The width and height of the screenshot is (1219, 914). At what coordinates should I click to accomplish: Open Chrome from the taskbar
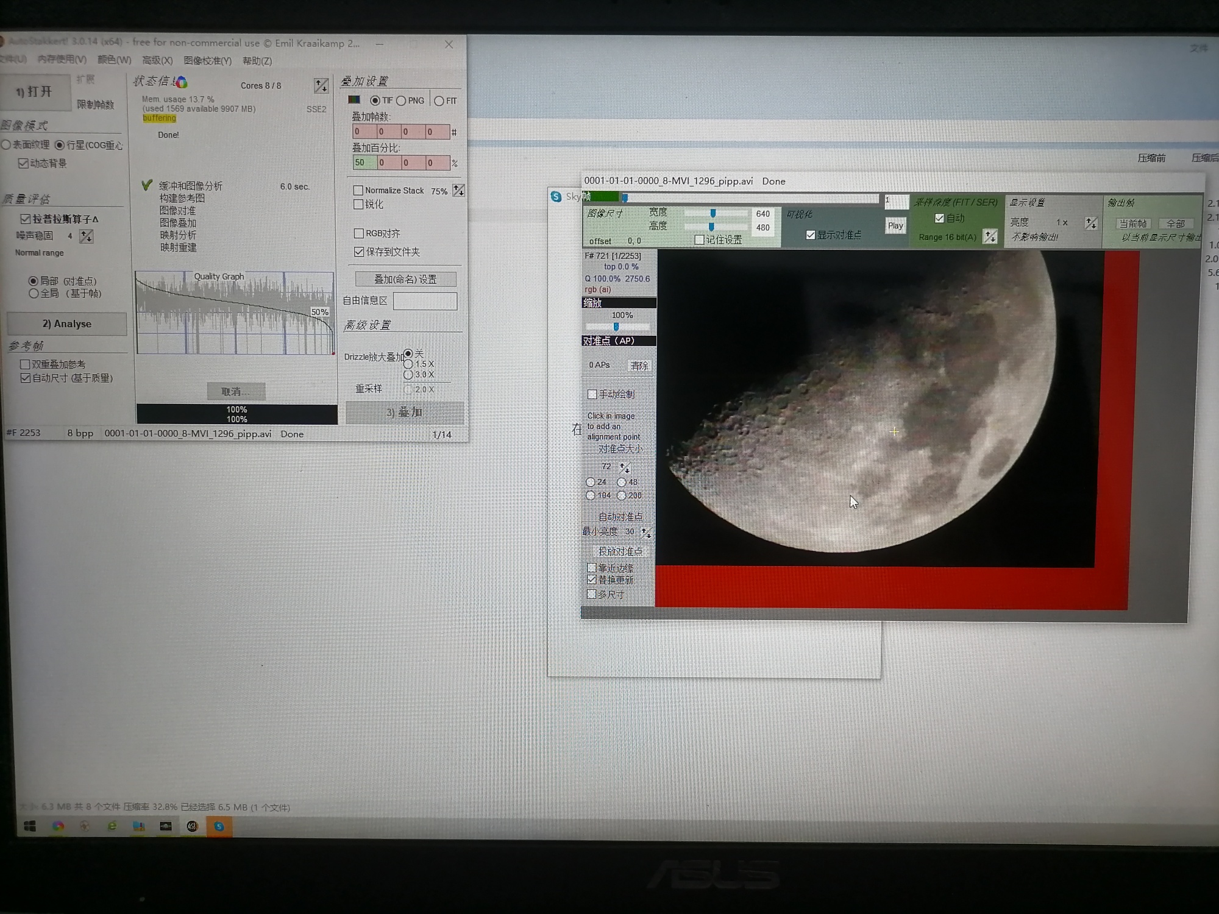[x=58, y=826]
